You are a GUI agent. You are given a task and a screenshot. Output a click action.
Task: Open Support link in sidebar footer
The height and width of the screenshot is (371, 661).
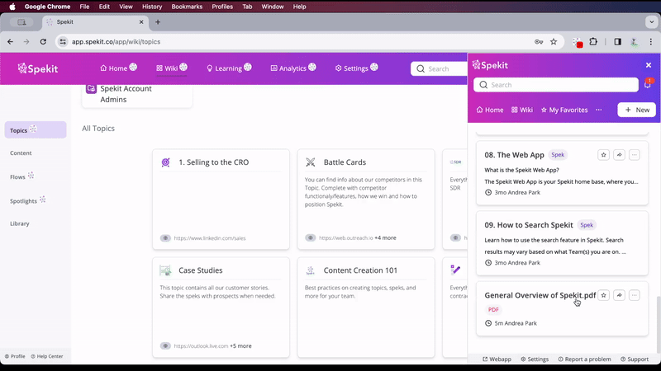tap(635, 359)
